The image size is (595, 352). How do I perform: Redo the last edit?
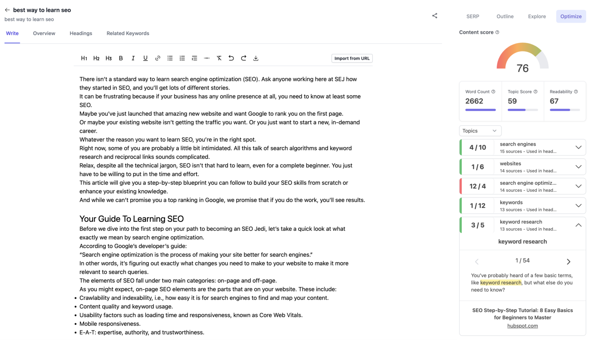(x=243, y=58)
